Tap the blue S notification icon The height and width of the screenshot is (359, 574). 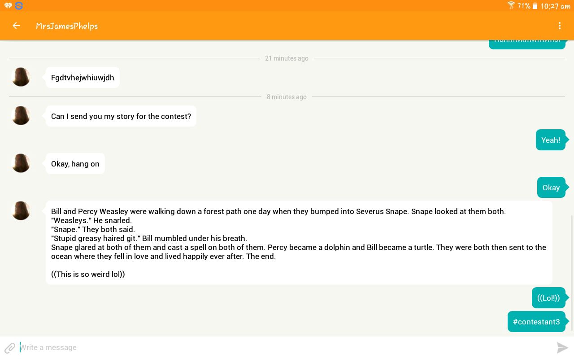click(x=19, y=6)
